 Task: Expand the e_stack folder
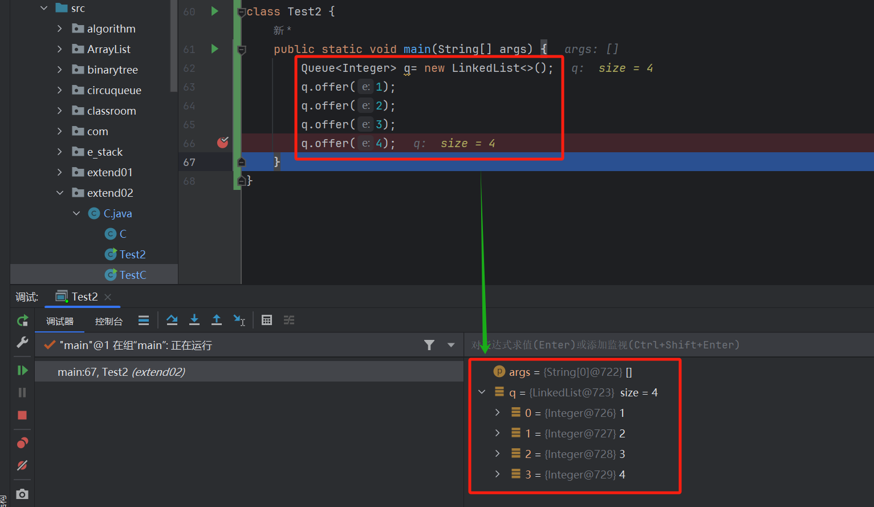(x=60, y=152)
